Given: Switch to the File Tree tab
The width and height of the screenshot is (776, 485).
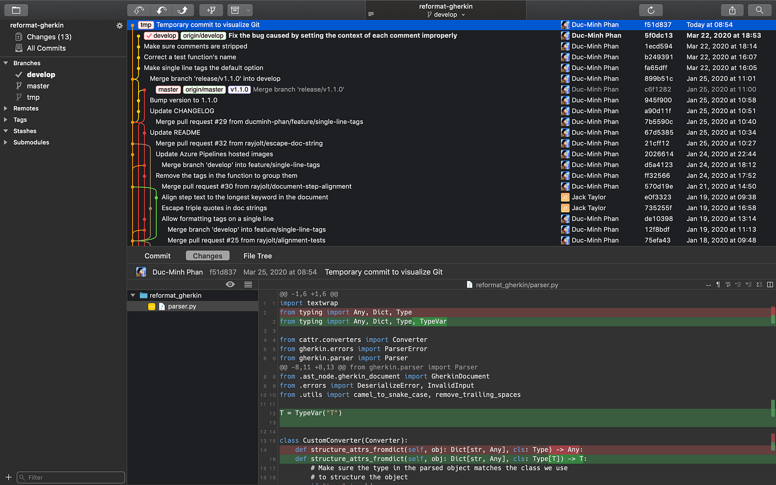Looking at the screenshot, I should (257, 256).
